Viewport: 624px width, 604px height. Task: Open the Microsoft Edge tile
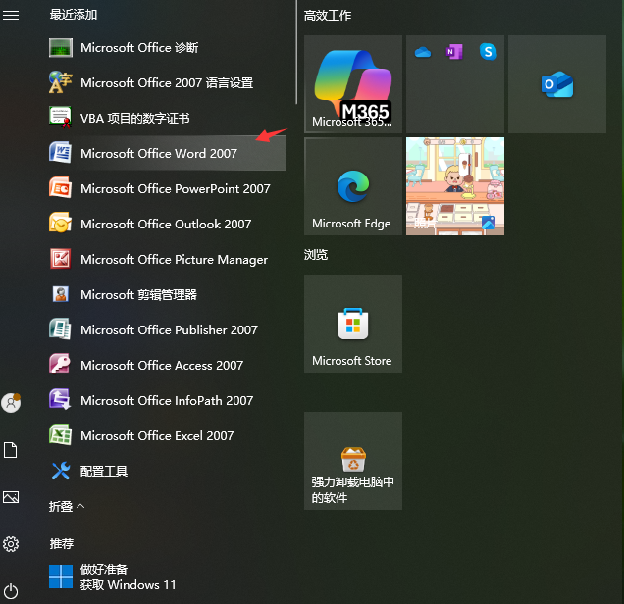[352, 186]
